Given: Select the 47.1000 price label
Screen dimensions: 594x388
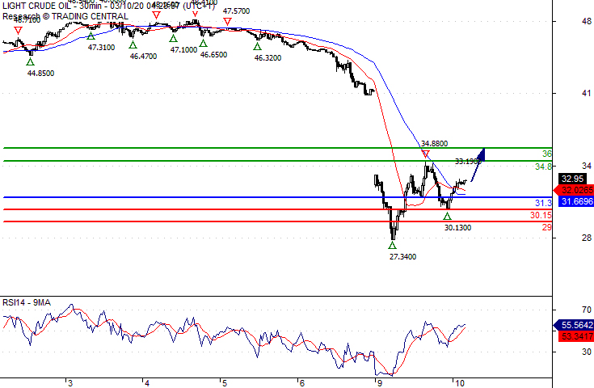Looking at the screenshot, I should (x=183, y=49).
